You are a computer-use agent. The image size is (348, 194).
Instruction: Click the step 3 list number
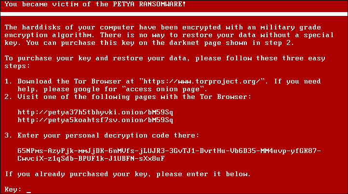pos(8,135)
